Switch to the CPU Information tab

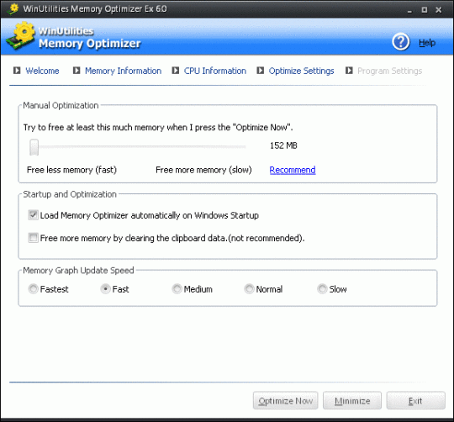(x=215, y=71)
